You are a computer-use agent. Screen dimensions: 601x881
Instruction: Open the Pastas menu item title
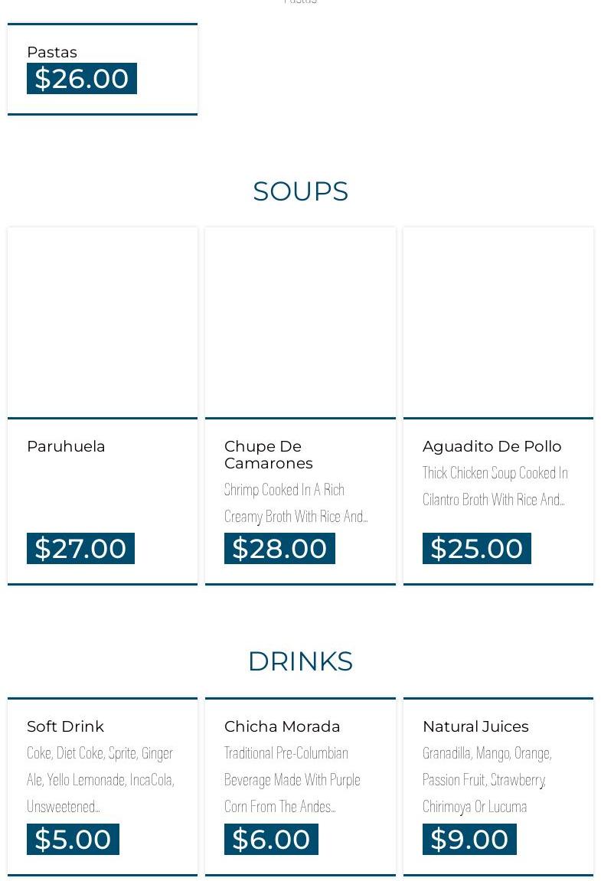(x=52, y=52)
